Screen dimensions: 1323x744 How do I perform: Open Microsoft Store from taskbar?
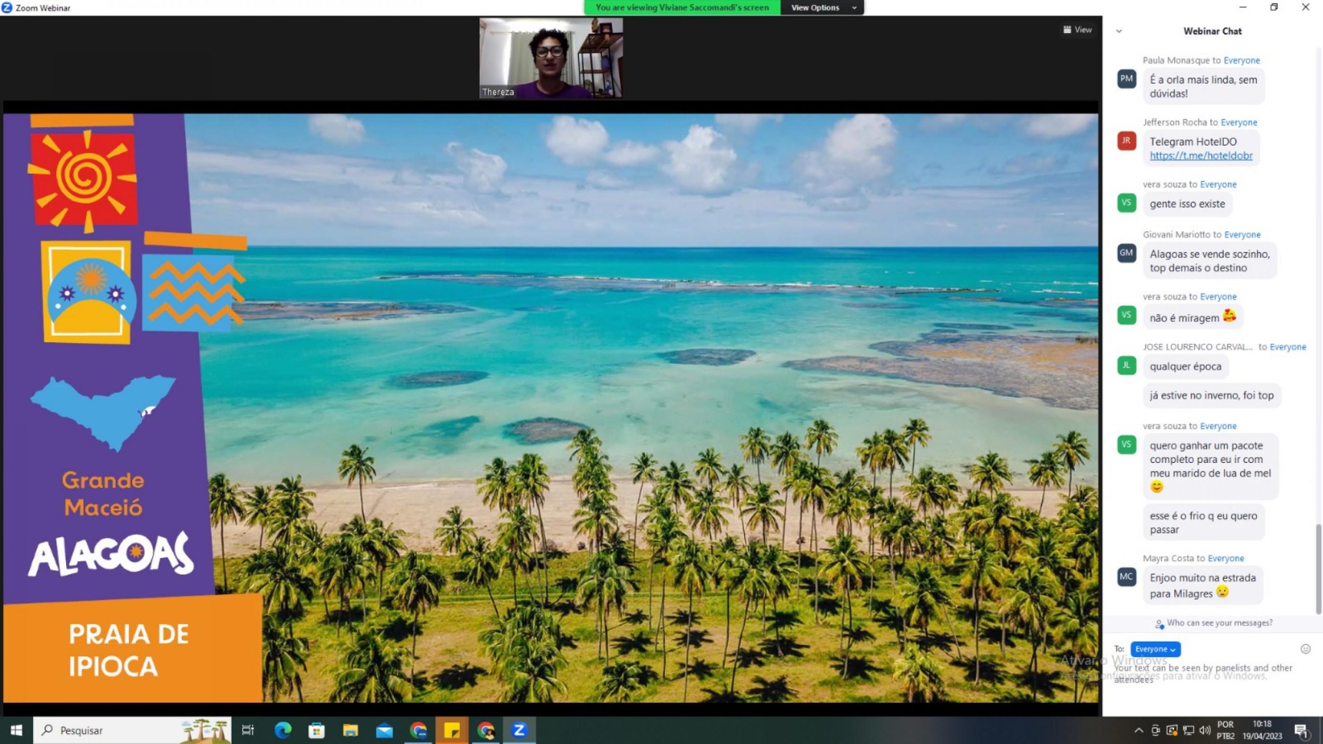point(316,730)
